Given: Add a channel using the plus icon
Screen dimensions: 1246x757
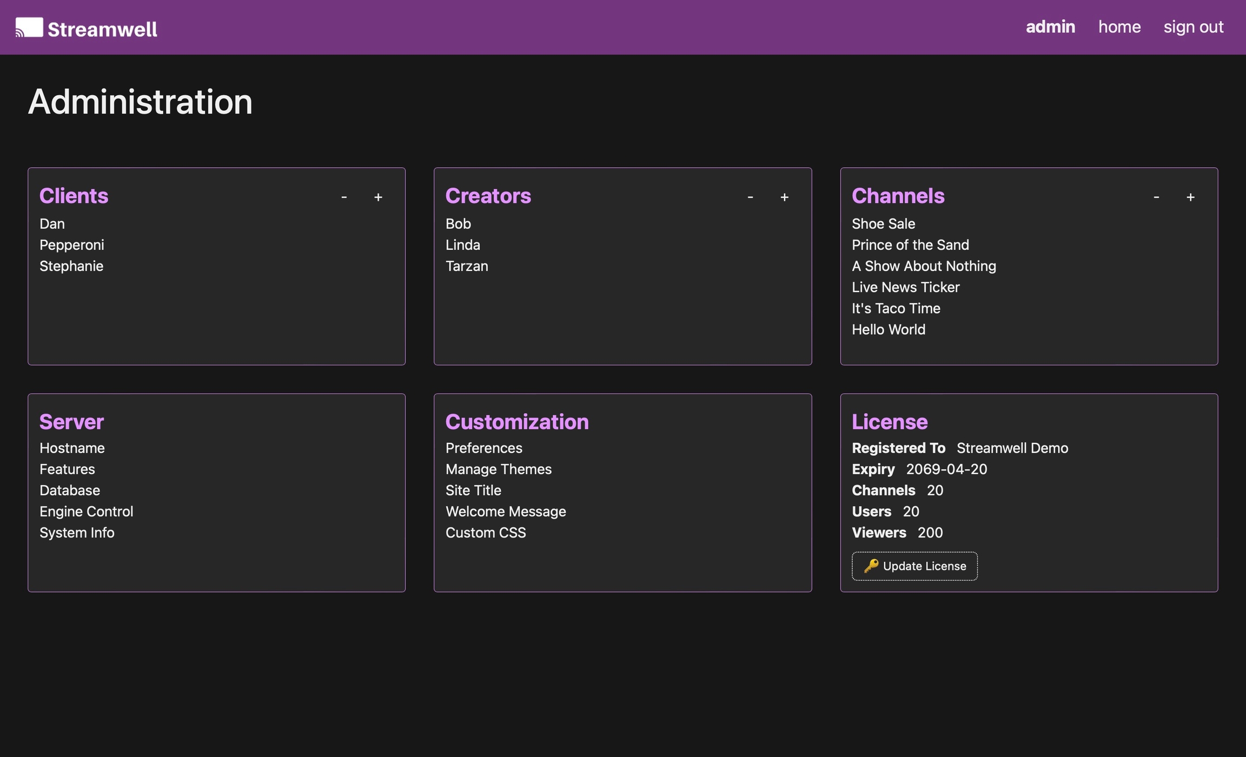Looking at the screenshot, I should coord(1190,197).
